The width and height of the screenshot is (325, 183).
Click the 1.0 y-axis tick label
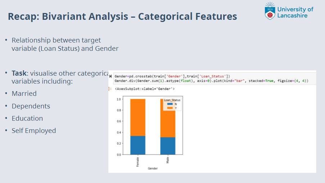point(119,99)
